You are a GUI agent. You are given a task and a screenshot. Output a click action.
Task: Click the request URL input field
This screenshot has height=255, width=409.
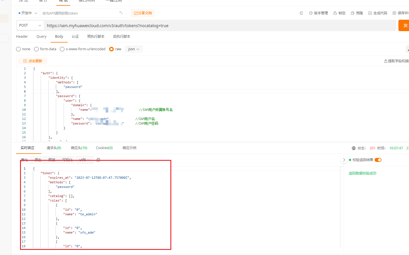click(220, 25)
